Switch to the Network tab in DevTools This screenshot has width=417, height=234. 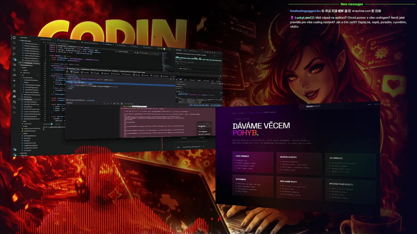[106, 73]
